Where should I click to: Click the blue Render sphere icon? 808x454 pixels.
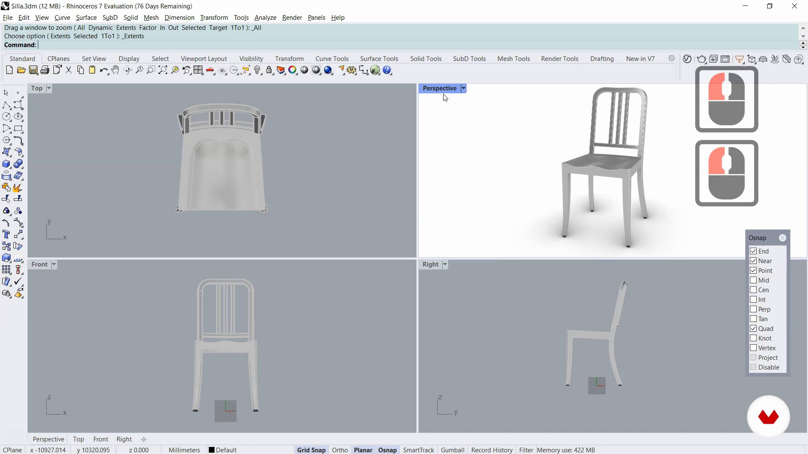328,70
